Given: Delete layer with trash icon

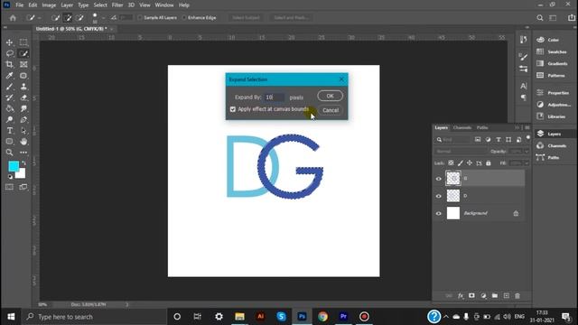Looking at the screenshot, I should pyautogui.click(x=517, y=295).
